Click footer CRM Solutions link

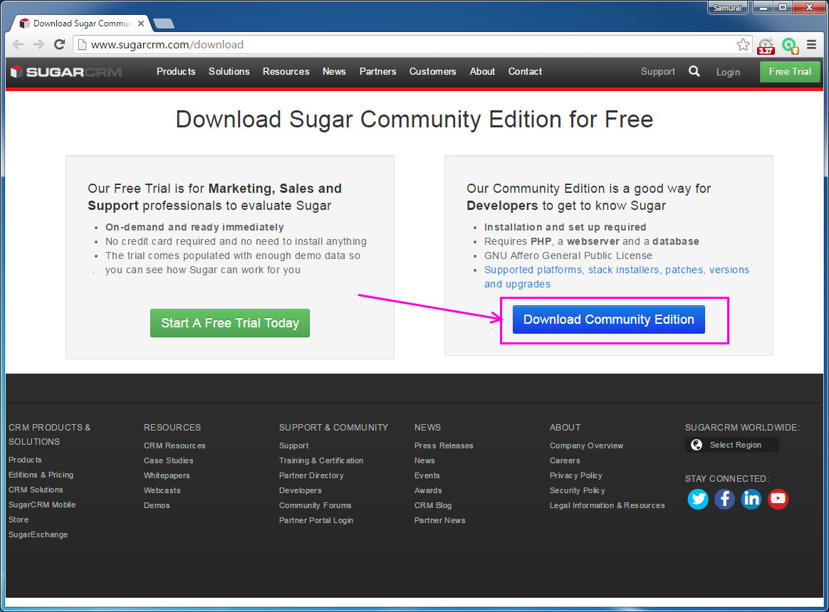point(36,490)
